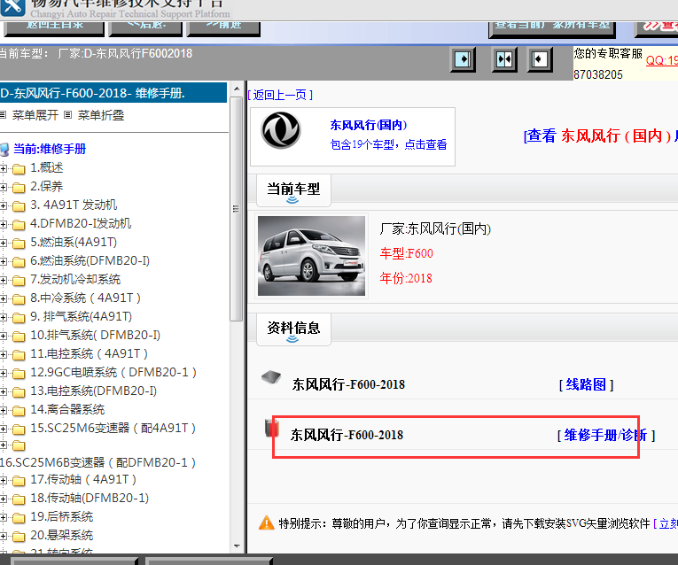Select 菜单折叠 to collapse the menu
The image size is (678, 565).
[101, 115]
